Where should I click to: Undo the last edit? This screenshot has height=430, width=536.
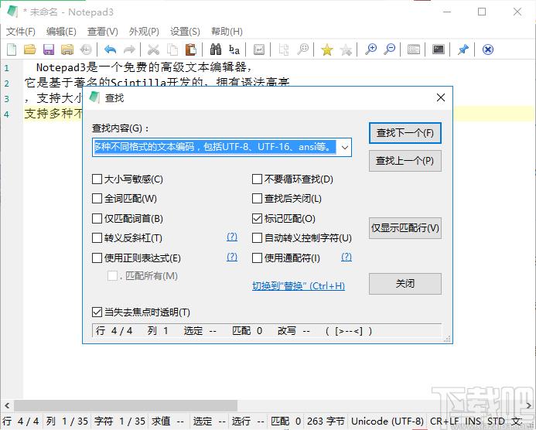110,49
